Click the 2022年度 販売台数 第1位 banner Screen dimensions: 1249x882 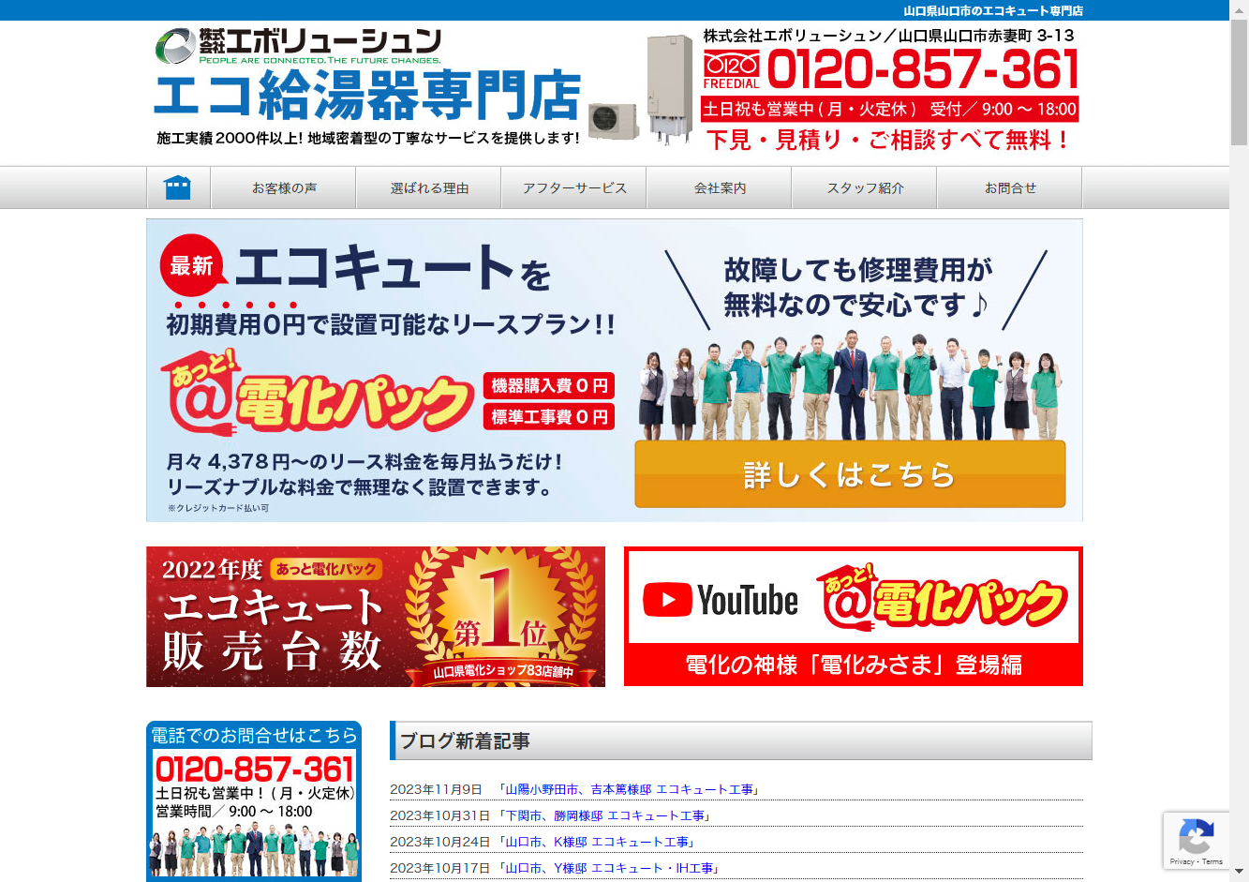pos(375,616)
